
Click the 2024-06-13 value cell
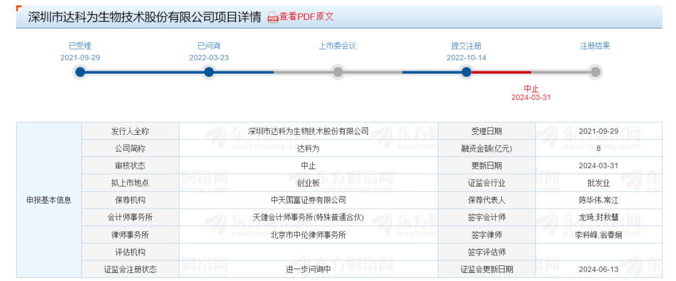point(599,269)
